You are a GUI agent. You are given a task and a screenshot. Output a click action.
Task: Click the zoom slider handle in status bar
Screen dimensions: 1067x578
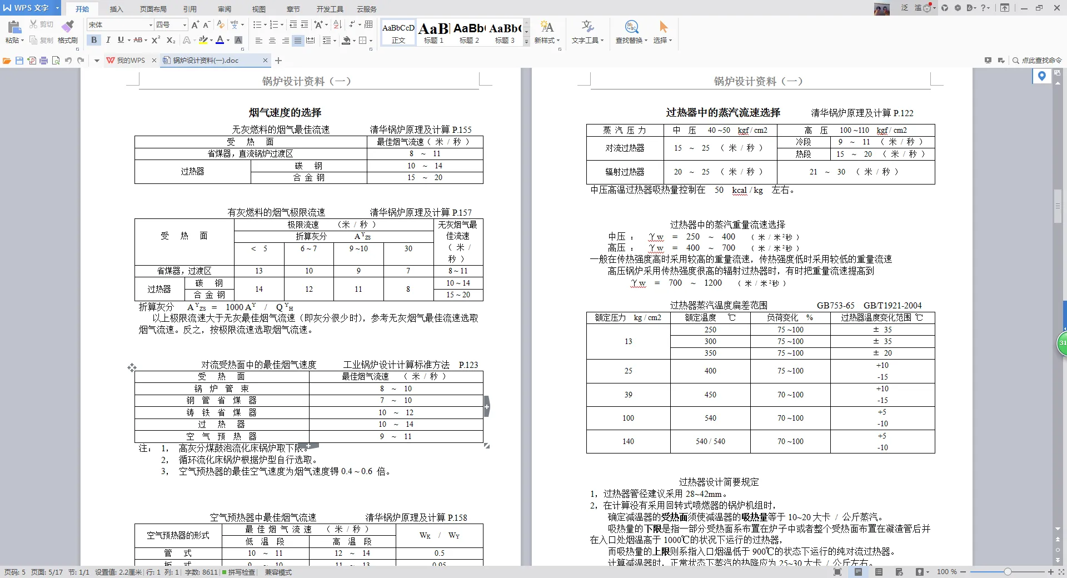[1007, 572]
